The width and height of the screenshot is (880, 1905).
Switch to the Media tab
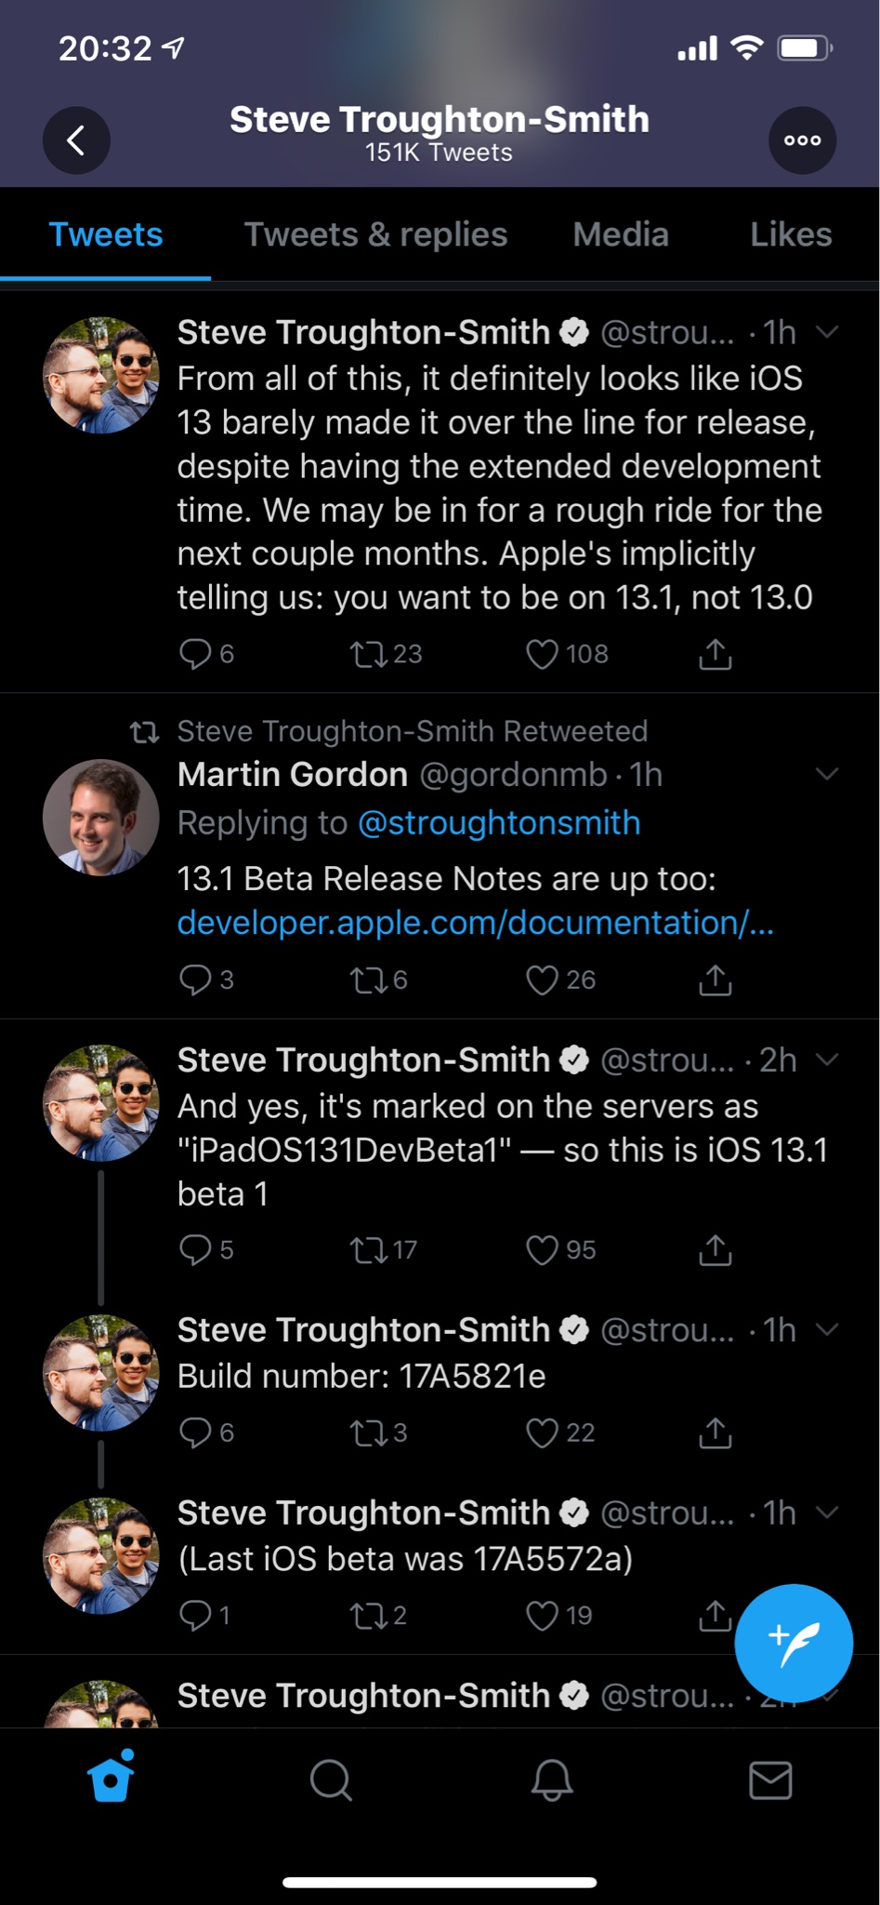pos(621,234)
